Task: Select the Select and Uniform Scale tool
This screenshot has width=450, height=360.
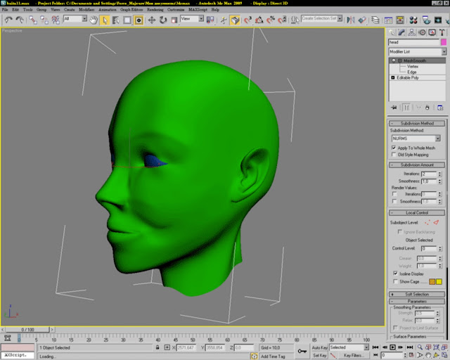Action: [x=174, y=20]
